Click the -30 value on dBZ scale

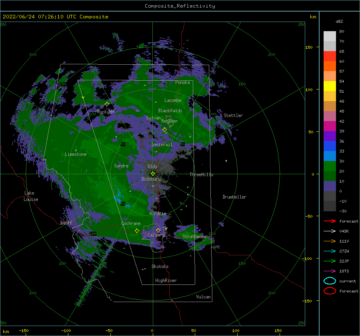click(x=343, y=211)
